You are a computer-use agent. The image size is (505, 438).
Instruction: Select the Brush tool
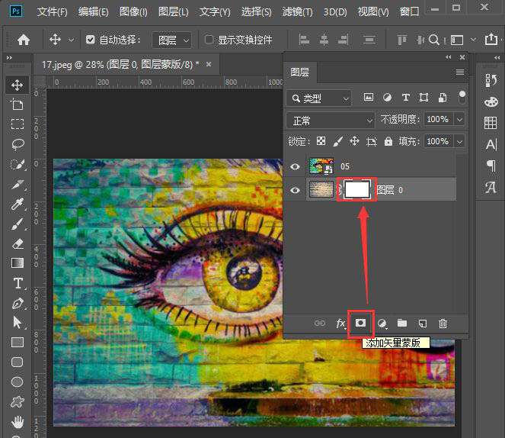[17, 224]
